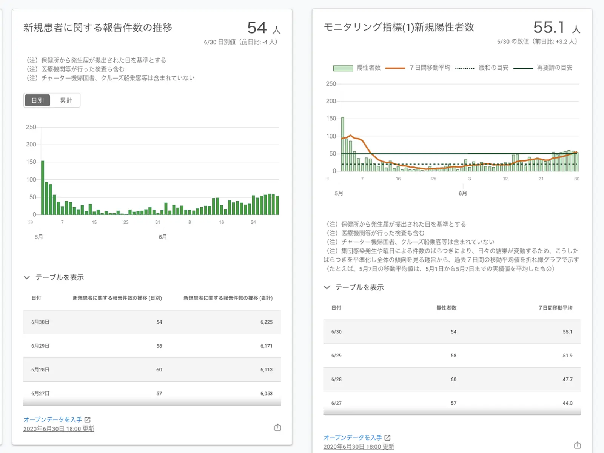Viewport: 604px width, 453px height.
Task: Click the 6月29日 row in left table
Action: click(152, 346)
